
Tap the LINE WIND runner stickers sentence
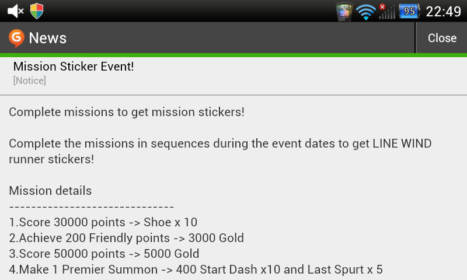pyautogui.click(x=220, y=151)
